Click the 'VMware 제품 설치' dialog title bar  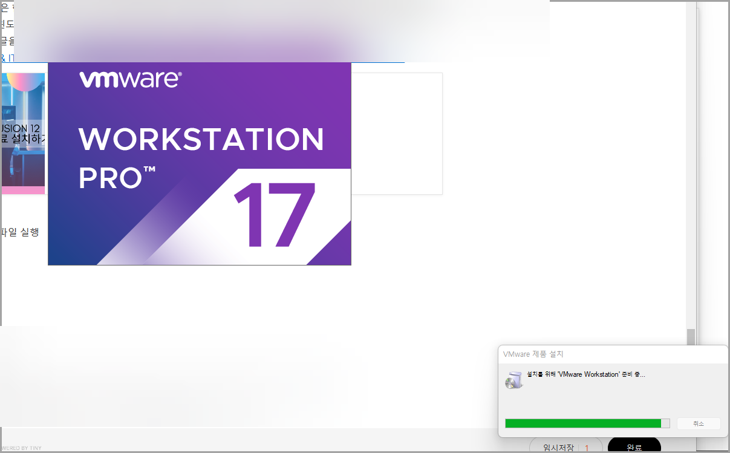(x=613, y=354)
